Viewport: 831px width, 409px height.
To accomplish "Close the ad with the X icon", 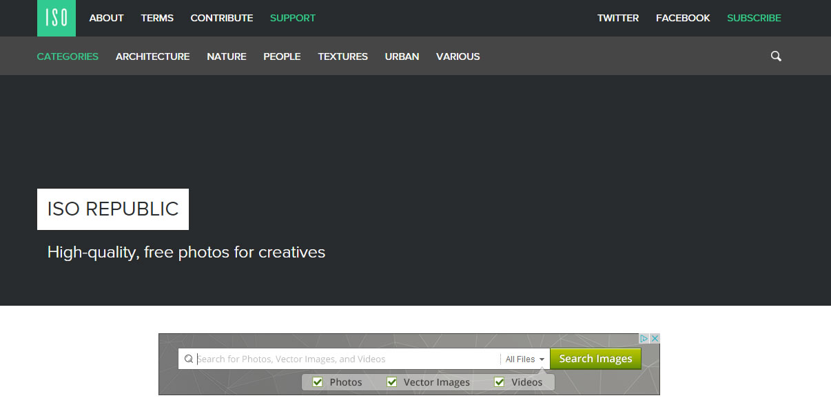I will (655, 339).
